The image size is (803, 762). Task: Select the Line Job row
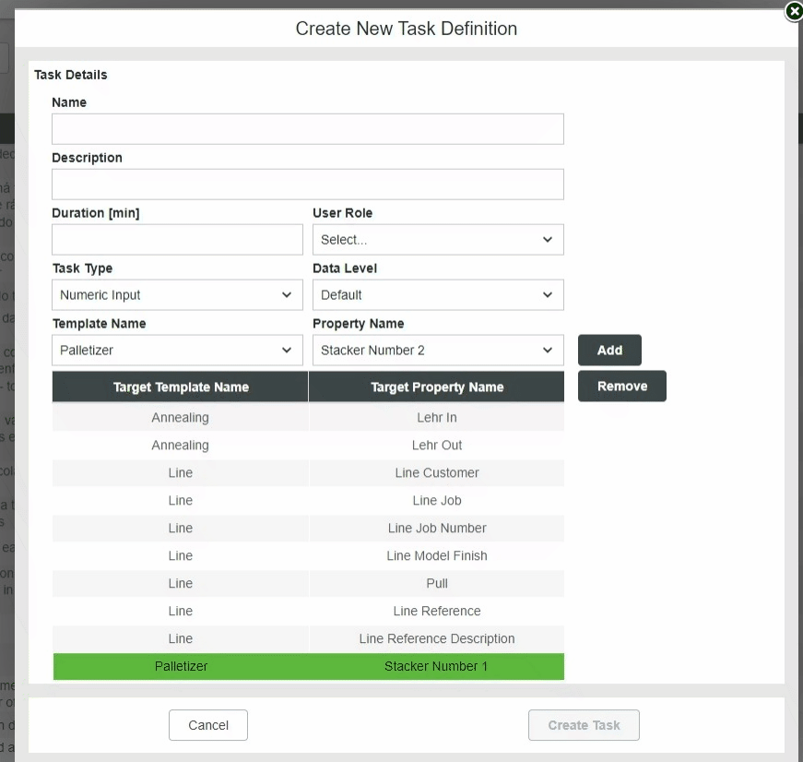click(x=308, y=501)
